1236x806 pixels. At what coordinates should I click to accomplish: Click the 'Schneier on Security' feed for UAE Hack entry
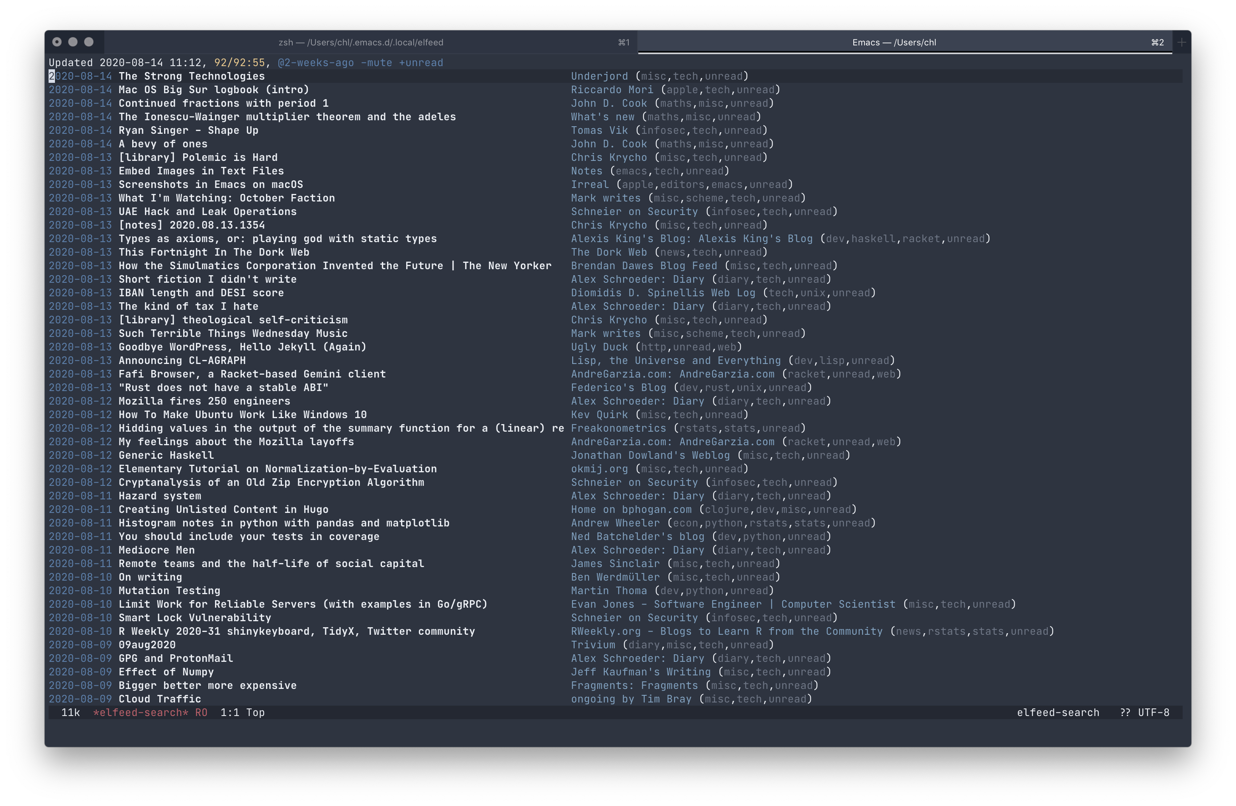(x=634, y=211)
